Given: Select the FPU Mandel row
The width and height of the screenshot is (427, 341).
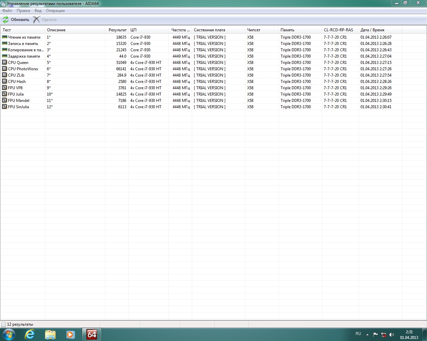Looking at the screenshot, I should (x=201, y=101).
